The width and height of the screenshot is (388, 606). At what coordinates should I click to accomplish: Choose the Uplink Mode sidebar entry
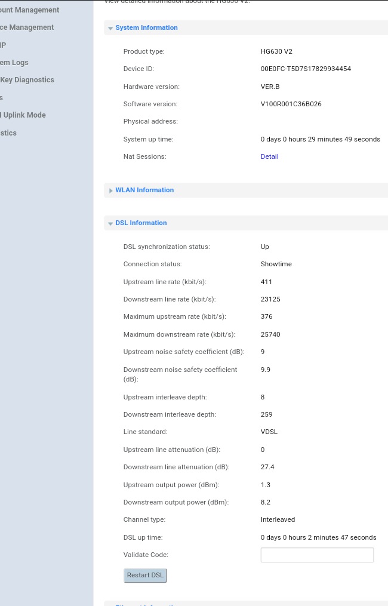23,115
